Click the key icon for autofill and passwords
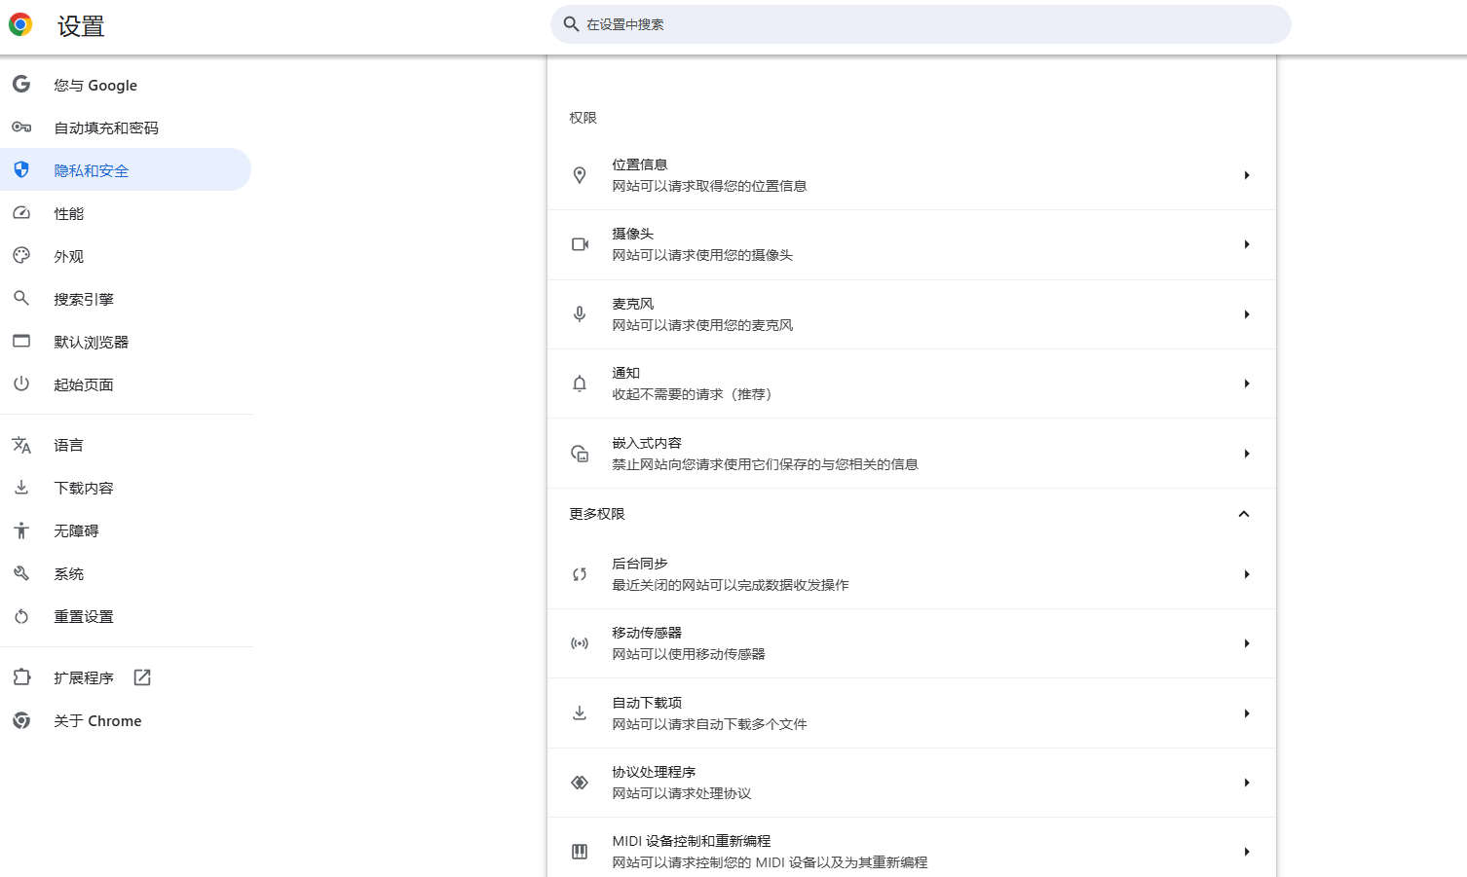1467x877 pixels. (21, 128)
